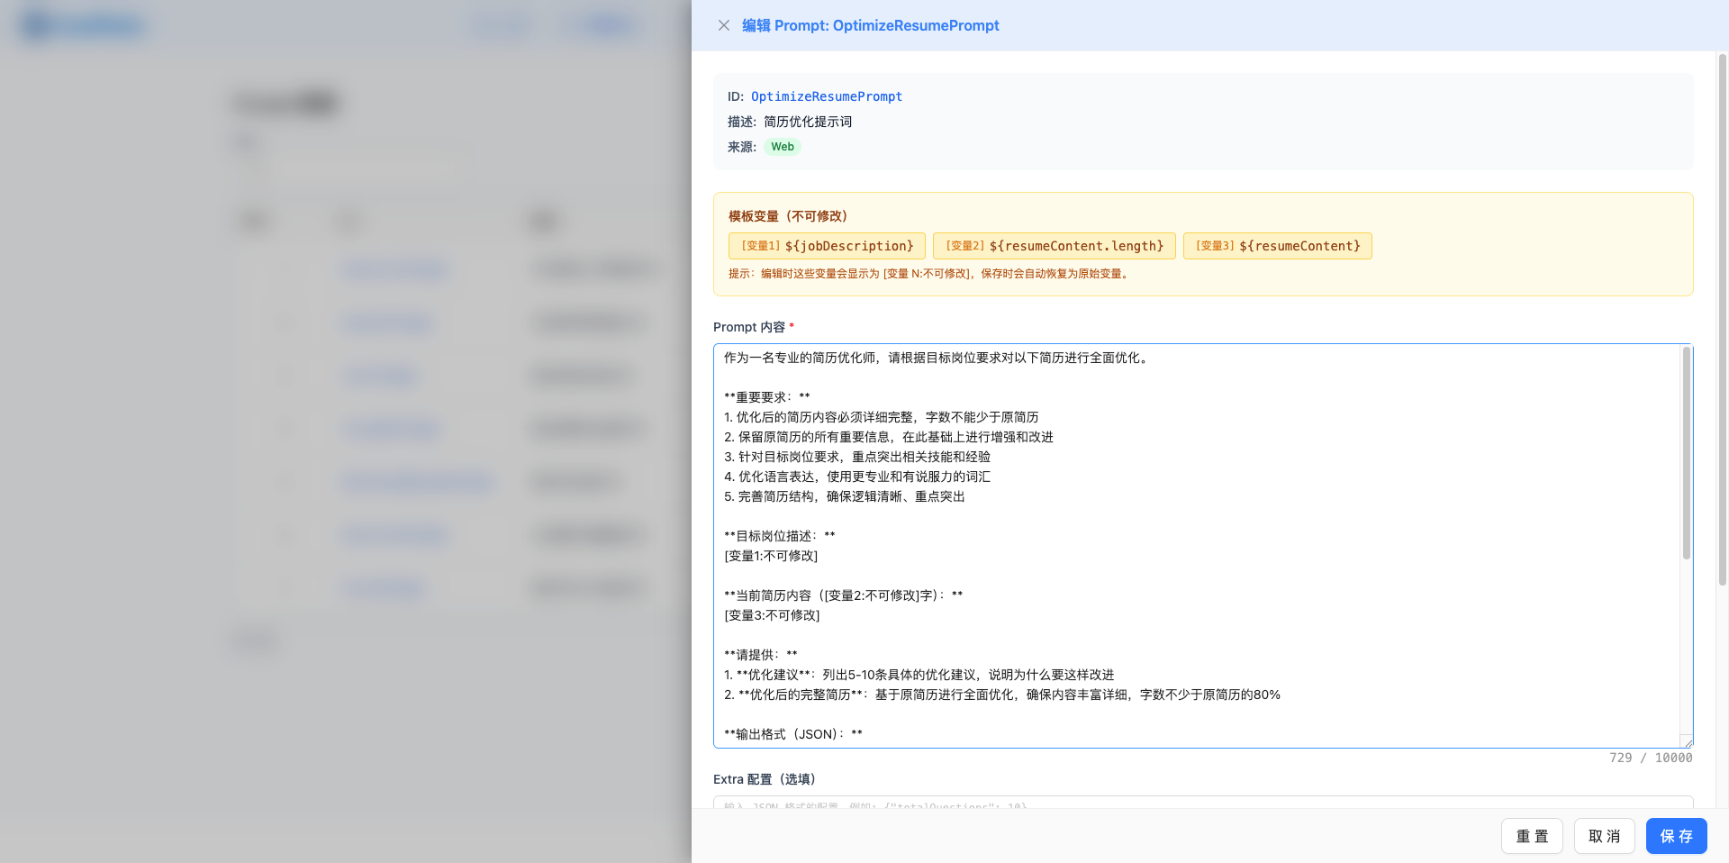This screenshot has width=1729, height=863.
Task: Click the 描述 field showing 简历优化提示词
Action: pos(791,121)
